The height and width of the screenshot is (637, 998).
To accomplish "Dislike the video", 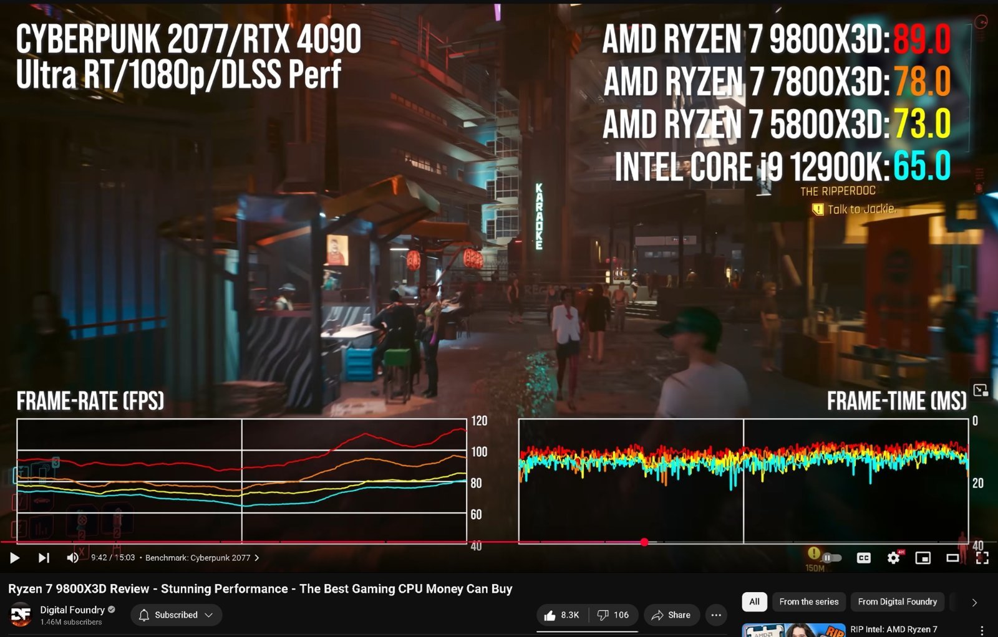I will (613, 615).
